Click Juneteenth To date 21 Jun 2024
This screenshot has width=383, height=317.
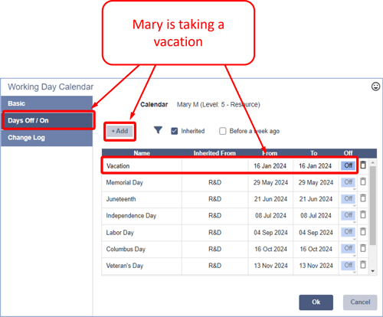pos(316,199)
